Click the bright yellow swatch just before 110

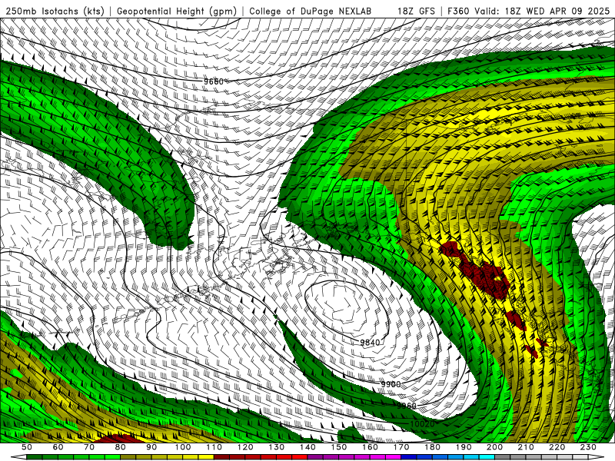pos(206,457)
